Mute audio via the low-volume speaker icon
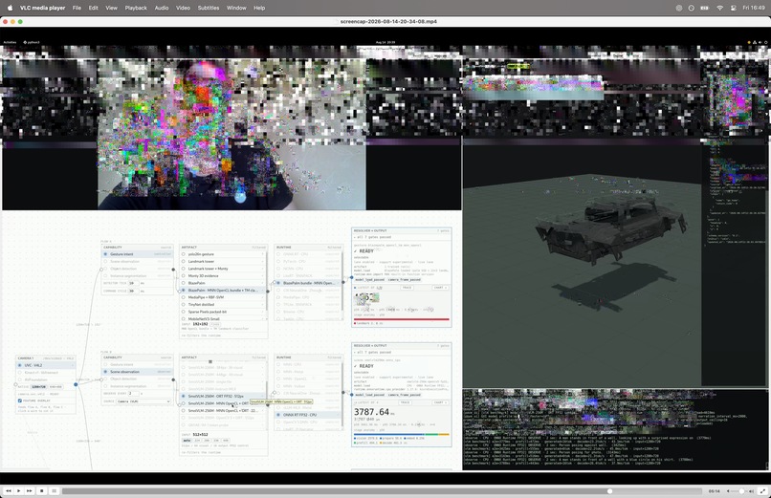This screenshot has height=498, width=771. [728, 491]
